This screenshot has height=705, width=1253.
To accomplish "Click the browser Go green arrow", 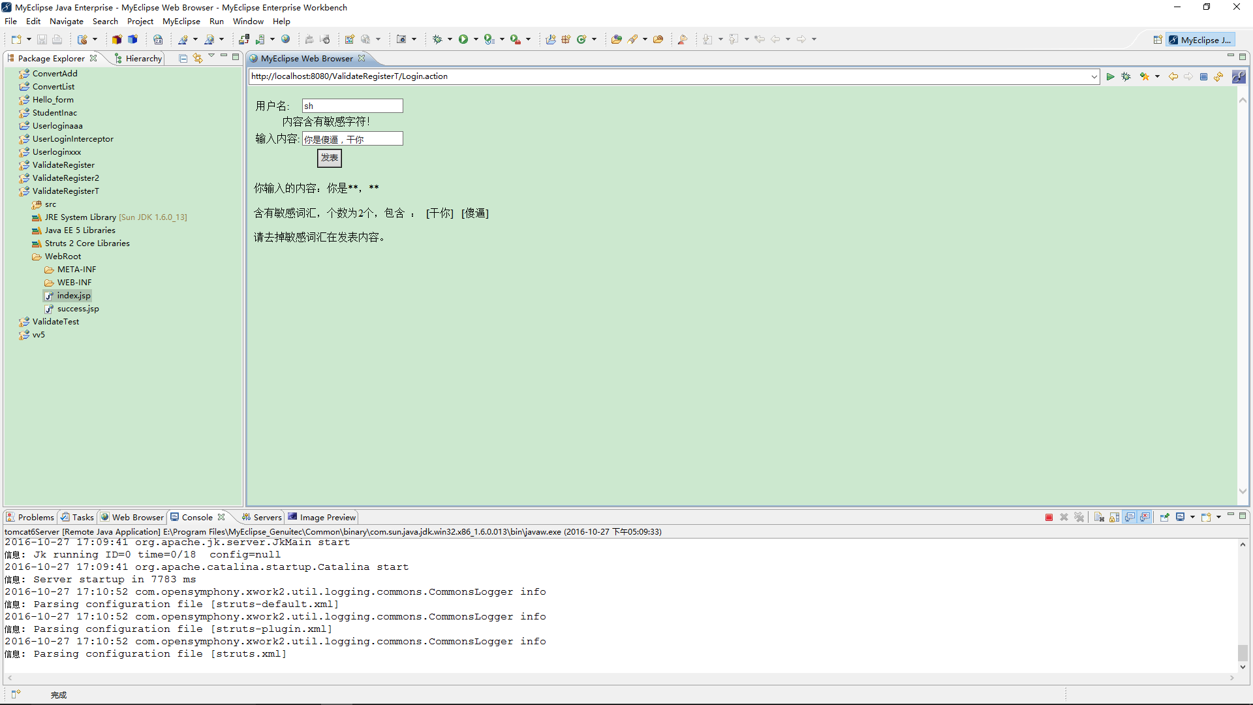I will point(1110,77).
